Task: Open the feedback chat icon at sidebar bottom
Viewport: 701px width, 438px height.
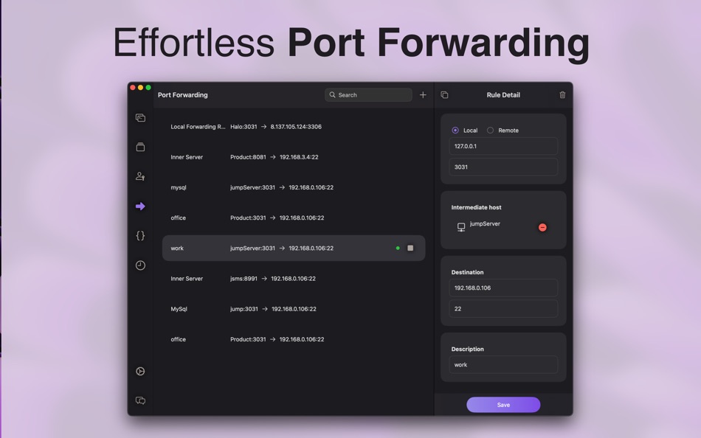Action: pos(140,400)
